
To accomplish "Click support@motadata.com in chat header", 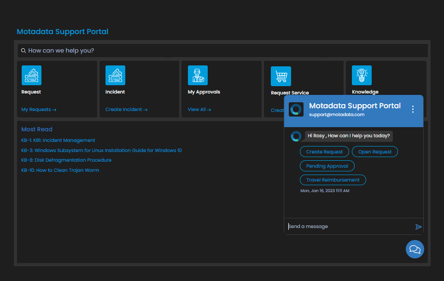I will tap(337, 115).
